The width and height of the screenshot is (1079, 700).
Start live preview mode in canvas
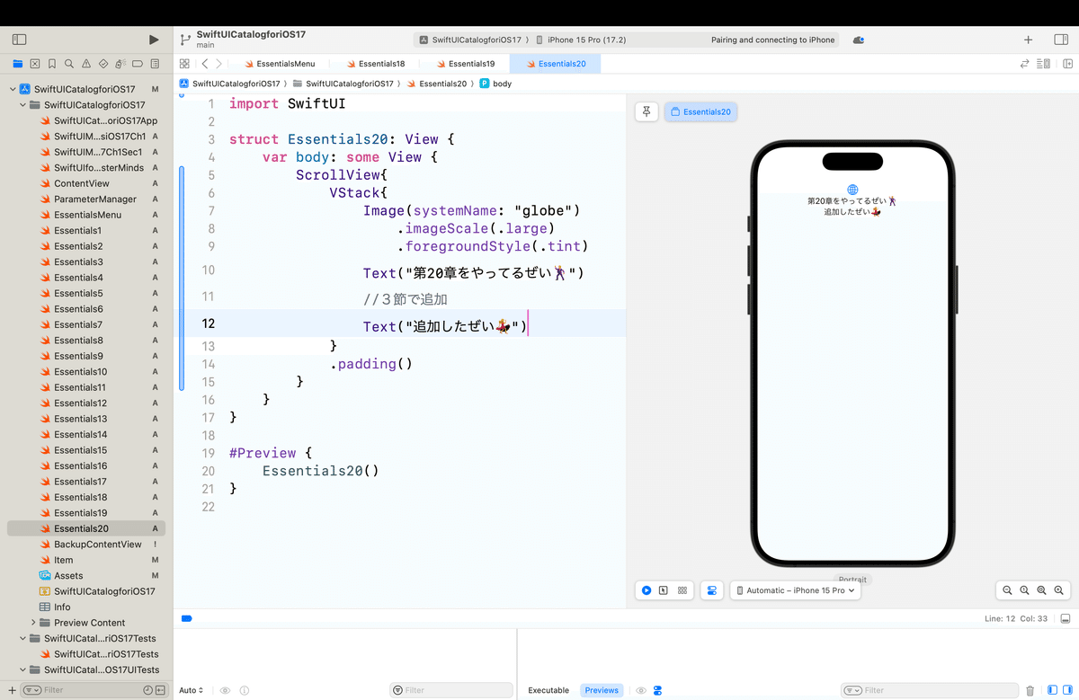(646, 590)
